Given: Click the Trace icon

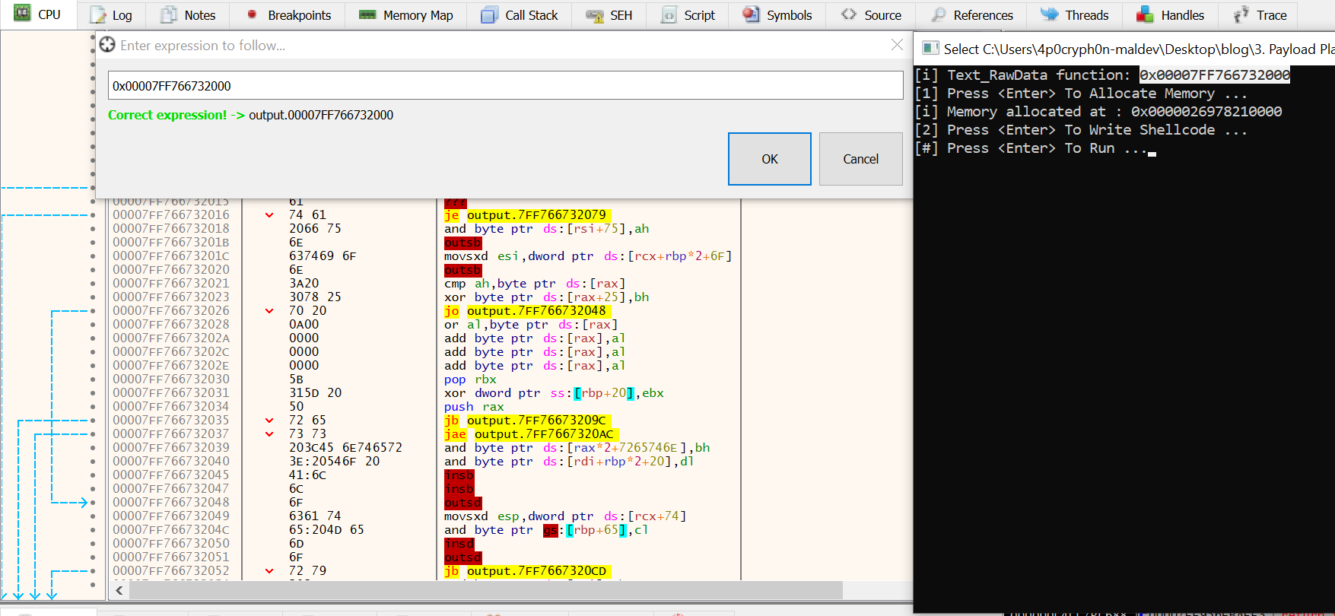Looking at the screenshot, I should pyautogui.click(x=1241, y=14).
